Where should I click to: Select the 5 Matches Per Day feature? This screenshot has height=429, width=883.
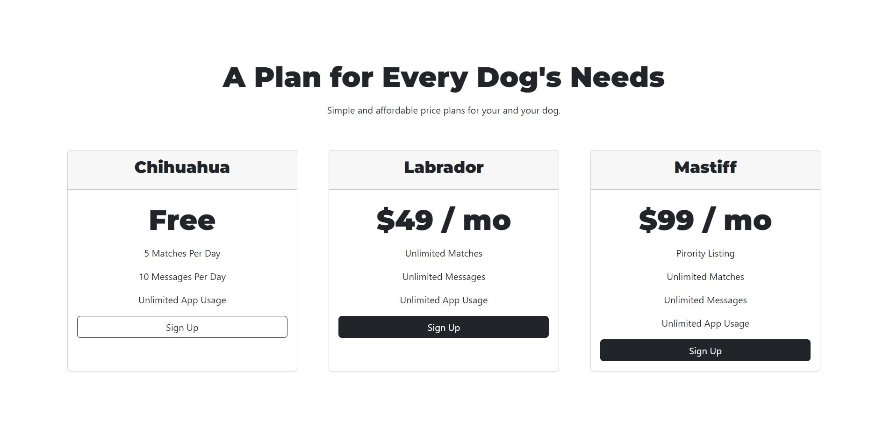tap(182, 253)
